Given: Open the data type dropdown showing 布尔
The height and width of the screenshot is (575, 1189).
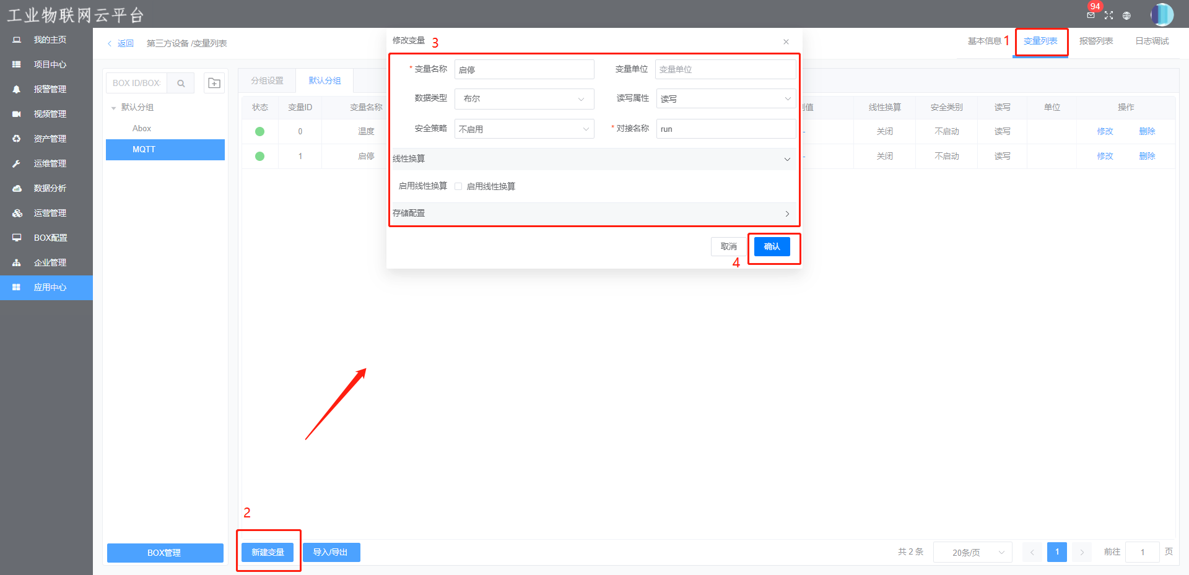Looking at the screenshot, I should 524,99.
